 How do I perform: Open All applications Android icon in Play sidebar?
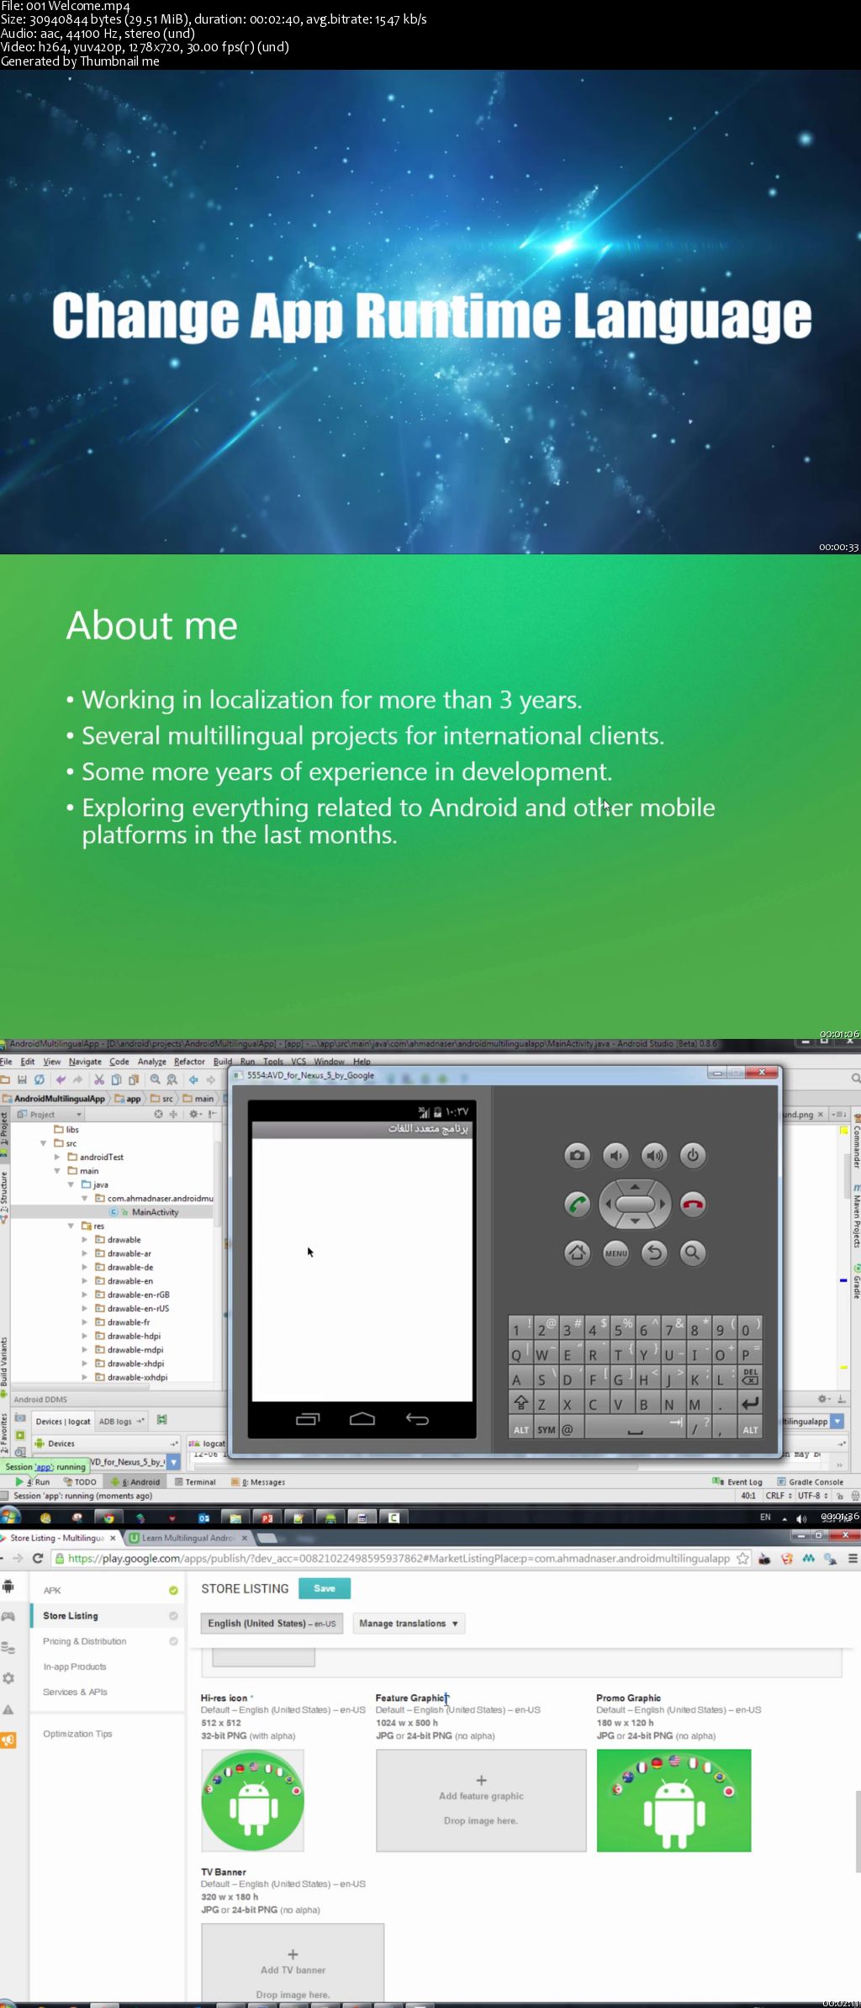pyautogui.click(x=8, y=1586)
